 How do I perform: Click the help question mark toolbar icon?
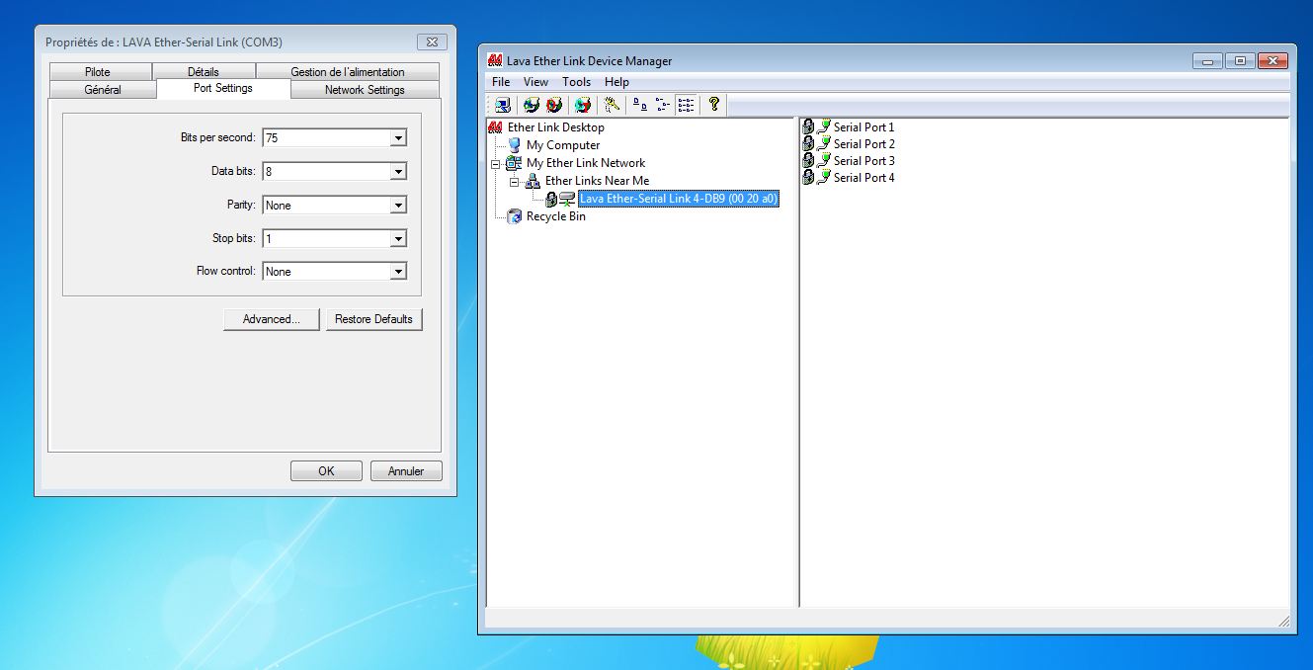coord(713,105)
